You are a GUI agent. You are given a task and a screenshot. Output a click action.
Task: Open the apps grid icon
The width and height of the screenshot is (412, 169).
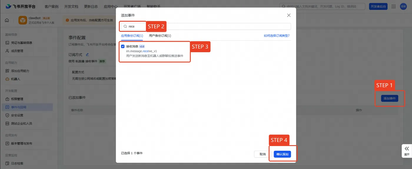pos(393,6)
